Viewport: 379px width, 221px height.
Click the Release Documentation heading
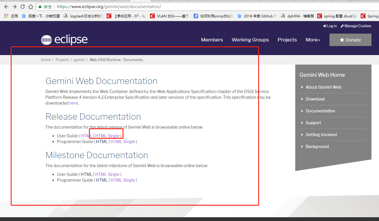[93, 117]
